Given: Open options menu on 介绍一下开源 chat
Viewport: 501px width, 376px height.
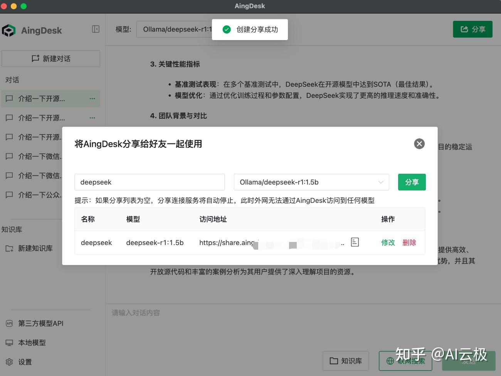Looking at the screenshot, I should (92, 99).
